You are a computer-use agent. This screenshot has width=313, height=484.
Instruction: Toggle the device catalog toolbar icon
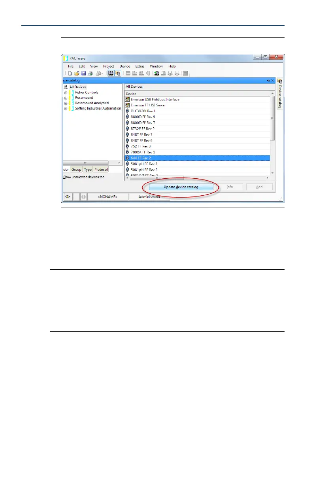pos(118,73)
